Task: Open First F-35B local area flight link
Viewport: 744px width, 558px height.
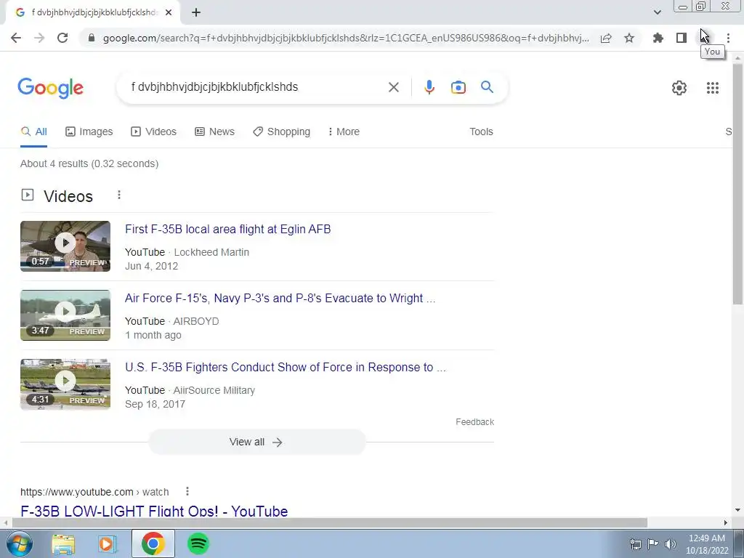Action: (227, 229)
